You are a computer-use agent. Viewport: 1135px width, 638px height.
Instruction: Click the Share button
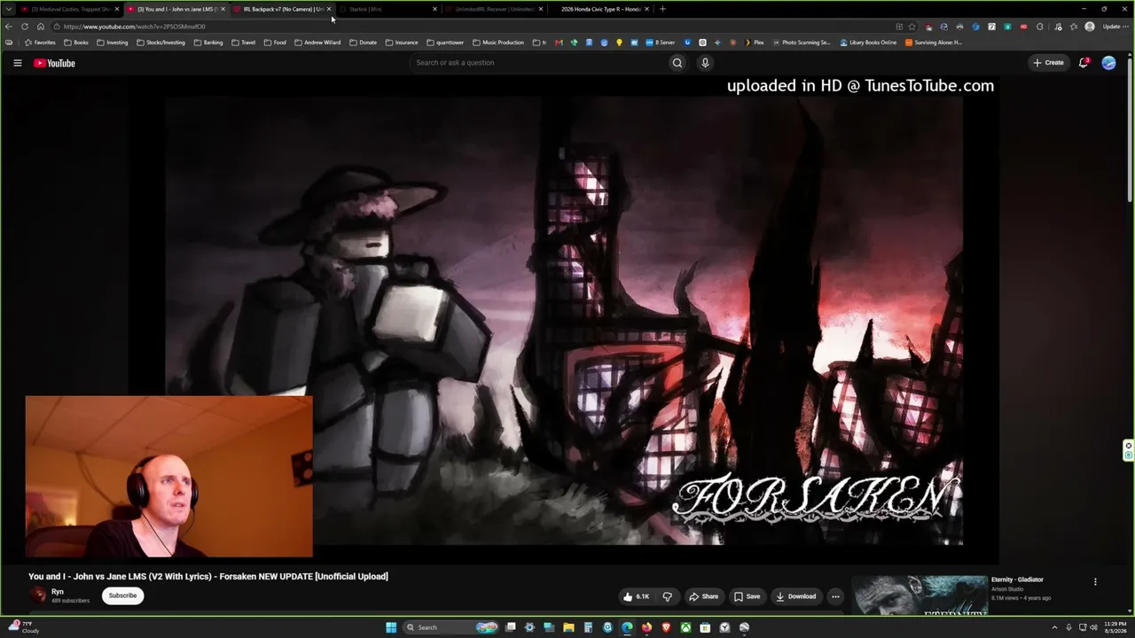pos(704,596)
